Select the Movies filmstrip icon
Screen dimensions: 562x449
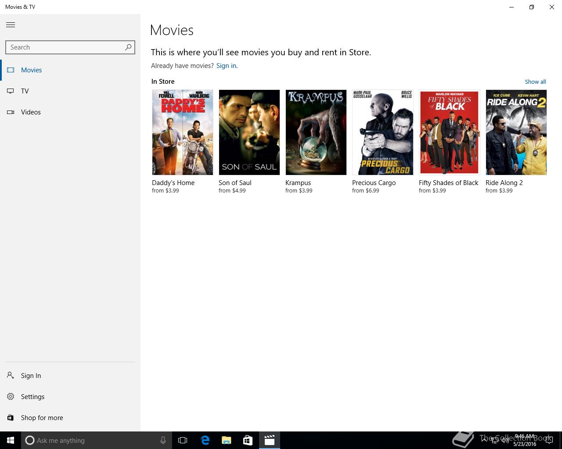(11, 70)
